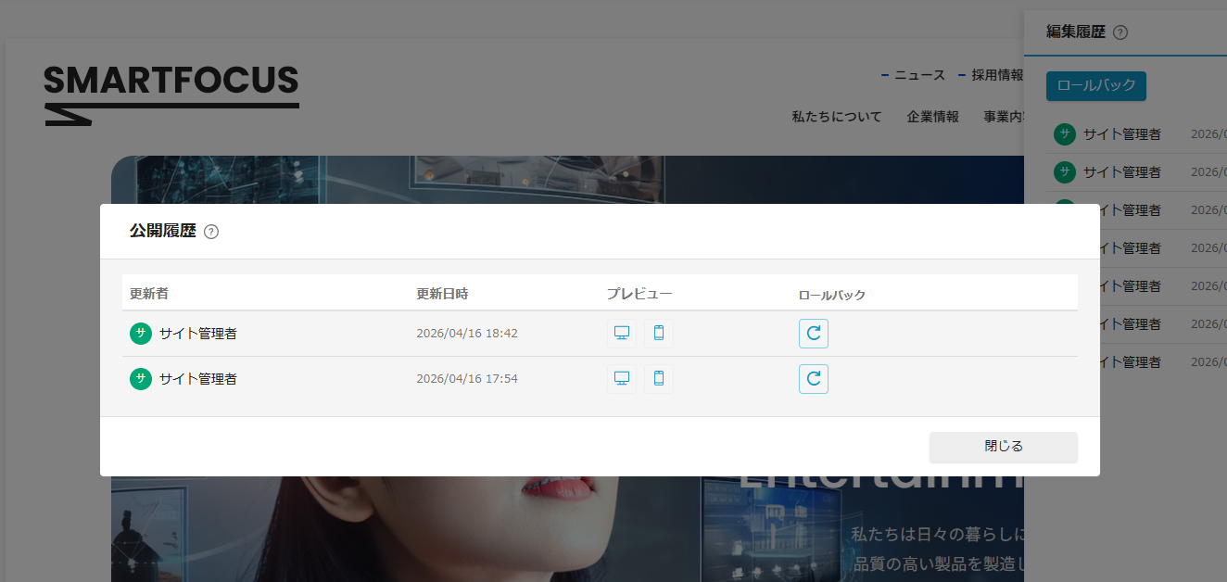
Task: Open desktop preview for 17:54 publish entry
Action: pyautogui.click(x=622, y=378)
